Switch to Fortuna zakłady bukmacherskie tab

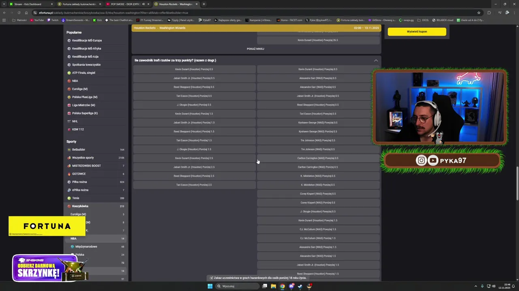point(79,4)
